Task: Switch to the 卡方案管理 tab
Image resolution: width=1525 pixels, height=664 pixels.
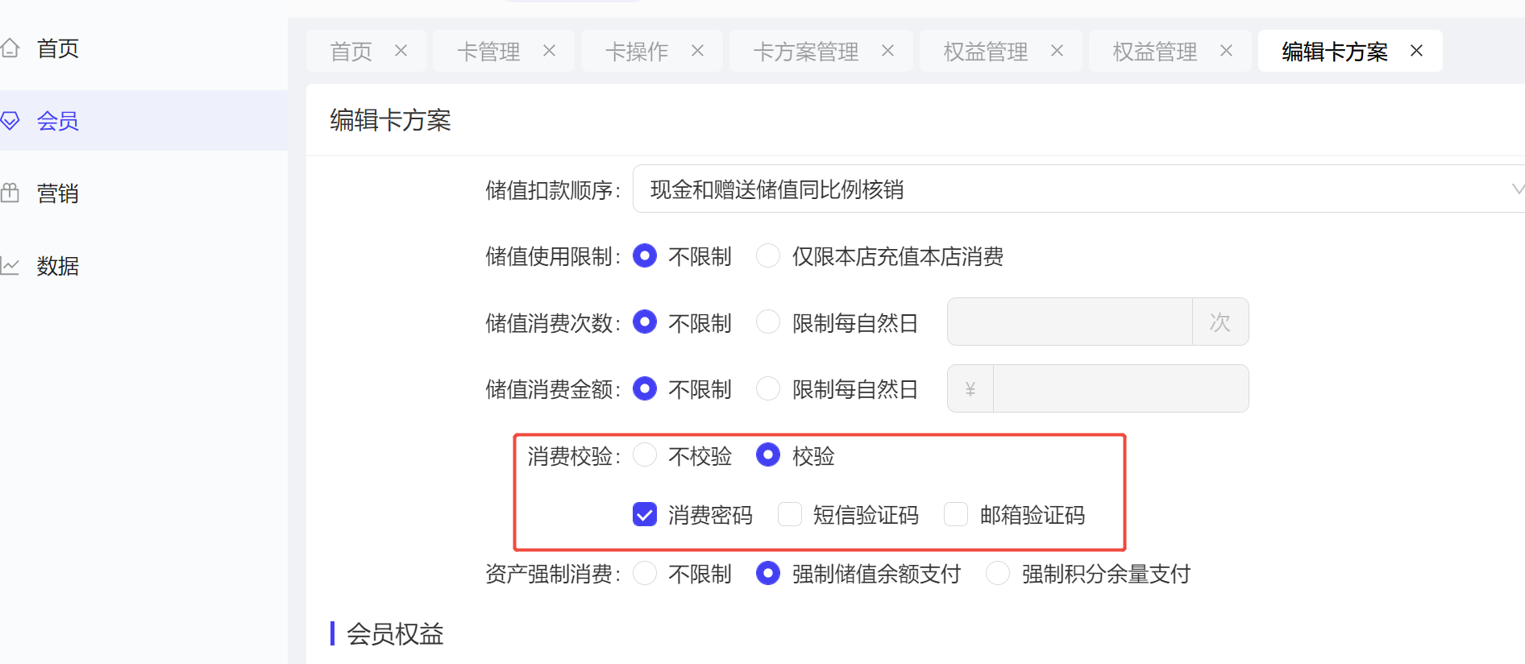Action: [805, 52]
